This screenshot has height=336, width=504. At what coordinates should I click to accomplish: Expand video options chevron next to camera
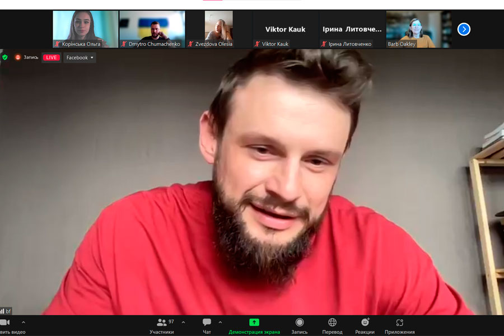coord(23,322)
